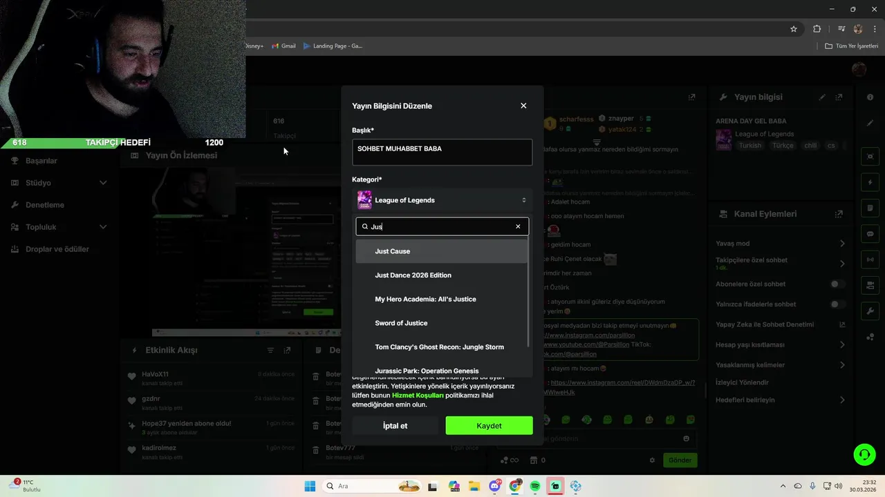Choose My Hero Academia: All's Justice
885x497 pixels.
pyautogui.click(x=441, y=299)
